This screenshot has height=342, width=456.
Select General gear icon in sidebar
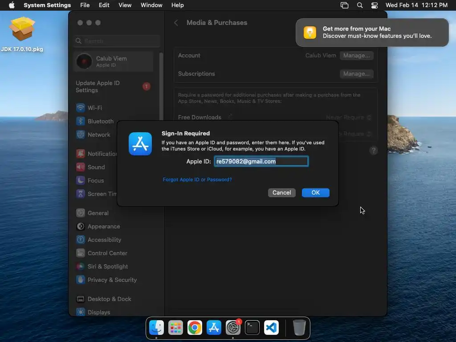tap(81, 213)
